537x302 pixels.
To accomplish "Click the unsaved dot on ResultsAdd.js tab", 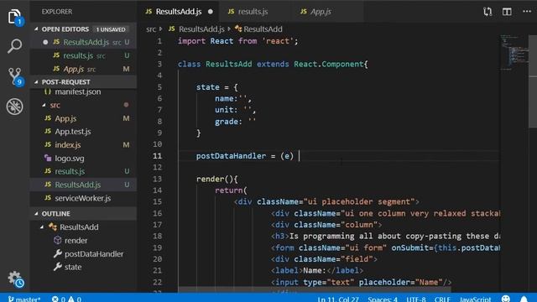I will tap(211, 12).
